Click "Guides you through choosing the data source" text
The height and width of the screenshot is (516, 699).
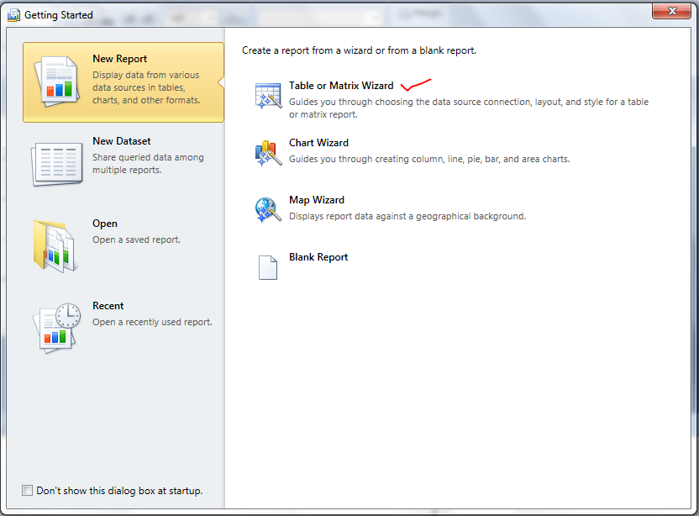coord(469,108)
